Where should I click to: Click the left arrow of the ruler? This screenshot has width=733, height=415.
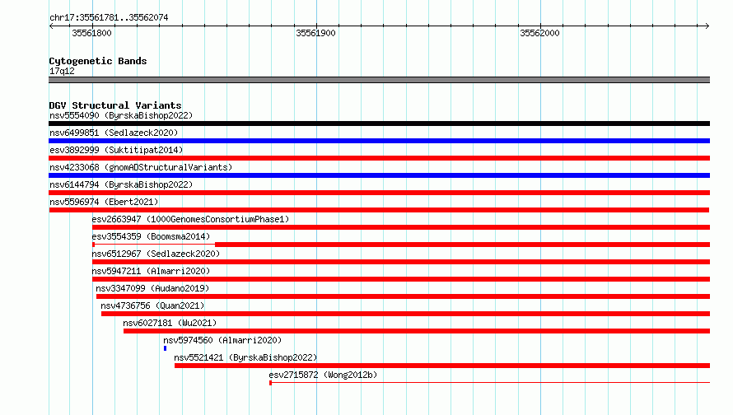[51, 26]
